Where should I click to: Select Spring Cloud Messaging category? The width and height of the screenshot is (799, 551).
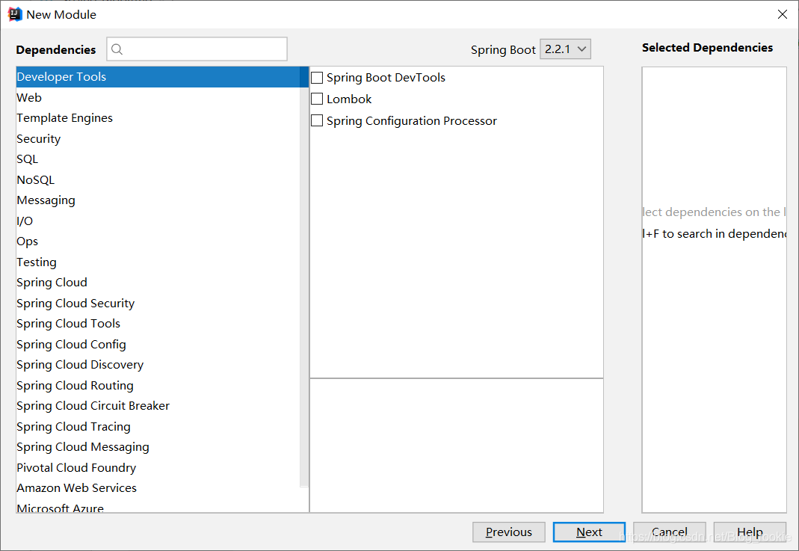[158, 447]
